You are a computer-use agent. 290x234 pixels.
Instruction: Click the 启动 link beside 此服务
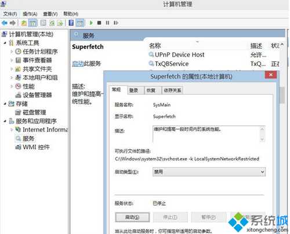78,63
